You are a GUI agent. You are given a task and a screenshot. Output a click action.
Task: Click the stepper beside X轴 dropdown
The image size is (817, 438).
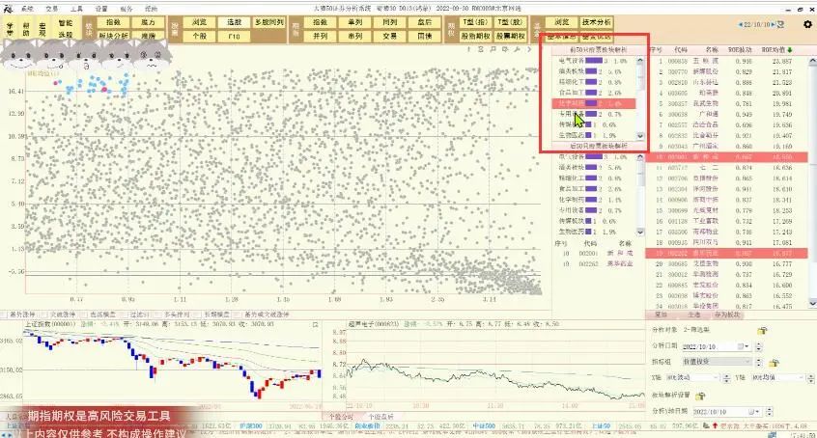click(726, 377)
